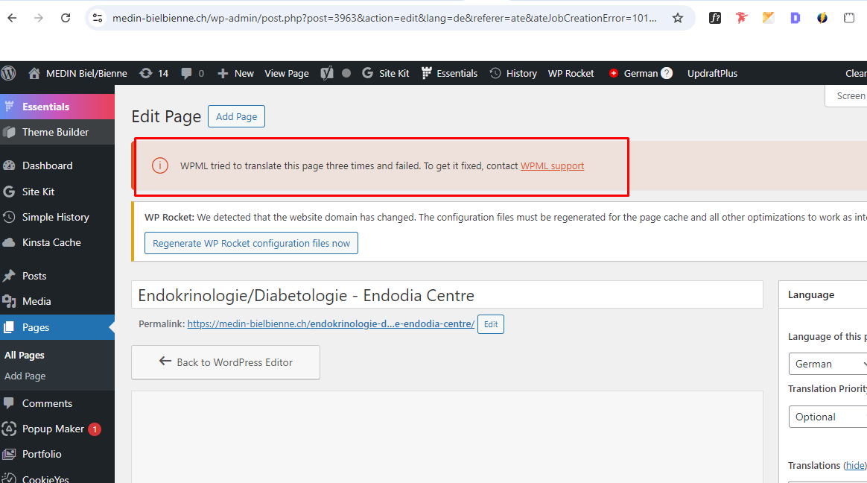Click the question mark help icon beside German
867x483 pixels.
click(x=667, y=73)
